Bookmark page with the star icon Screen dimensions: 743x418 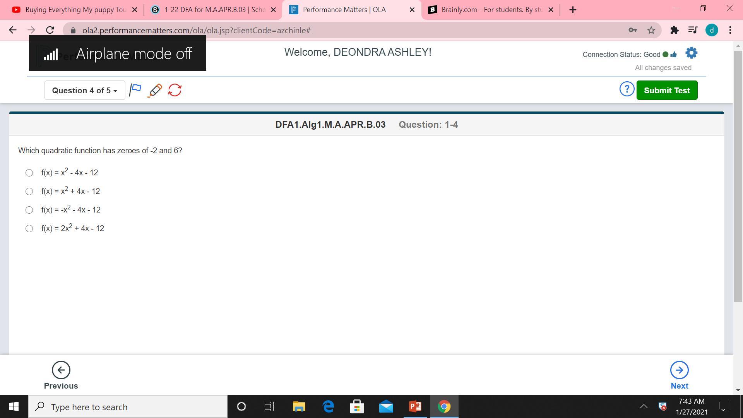click(x=651, y=30)
